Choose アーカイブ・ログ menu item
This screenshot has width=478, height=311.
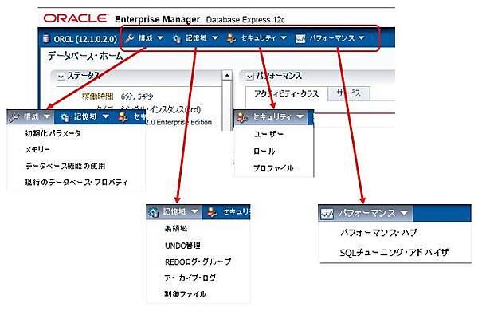click(190, 278)
